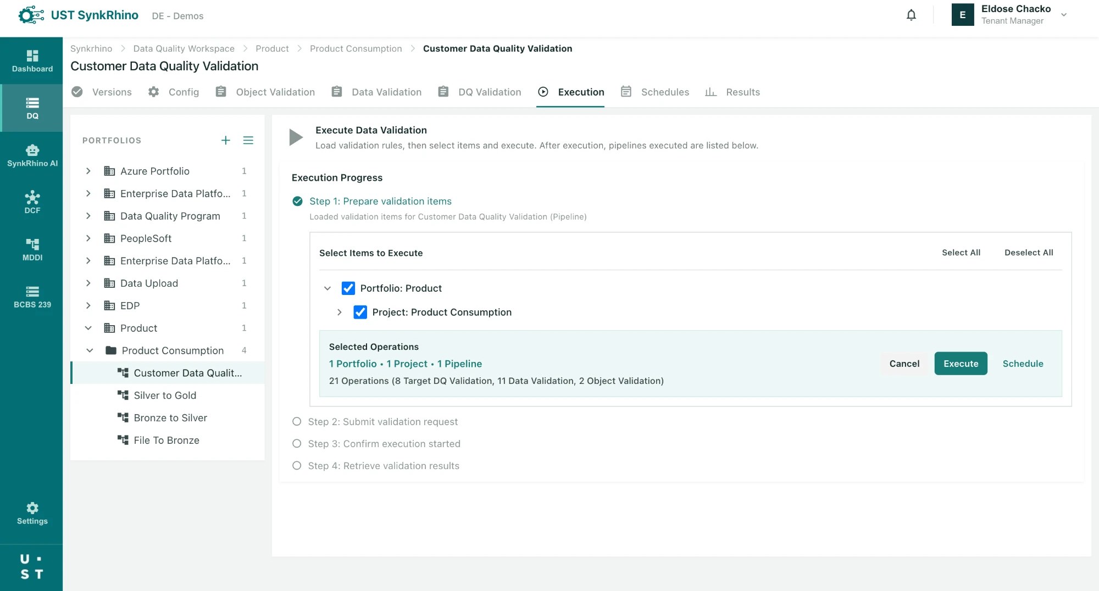The image size is (1099, 591).
Task: Click the UST SynkRhino logo
Action: (x=78, y=15)
